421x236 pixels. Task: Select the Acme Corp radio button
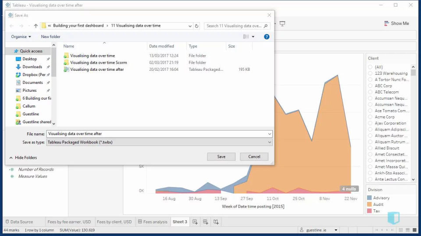[x=370, y=117]
